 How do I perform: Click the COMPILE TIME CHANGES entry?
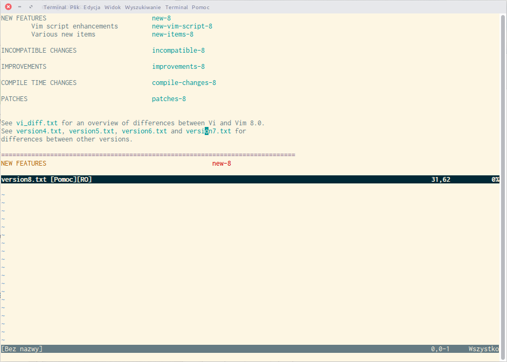(x=39, y=83)
